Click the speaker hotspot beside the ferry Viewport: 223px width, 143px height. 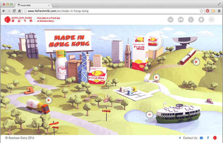tap(150, 115)
